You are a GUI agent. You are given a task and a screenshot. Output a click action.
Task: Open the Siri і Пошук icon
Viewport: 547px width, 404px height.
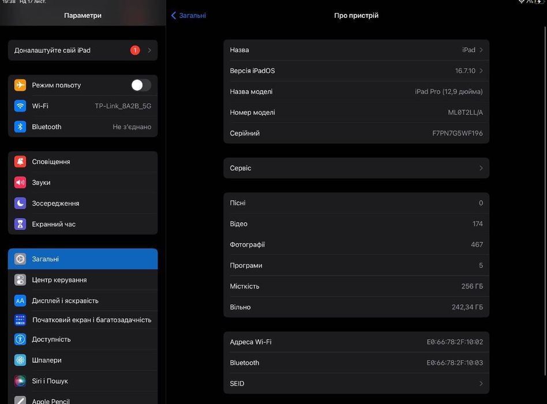tap(20, 381)
